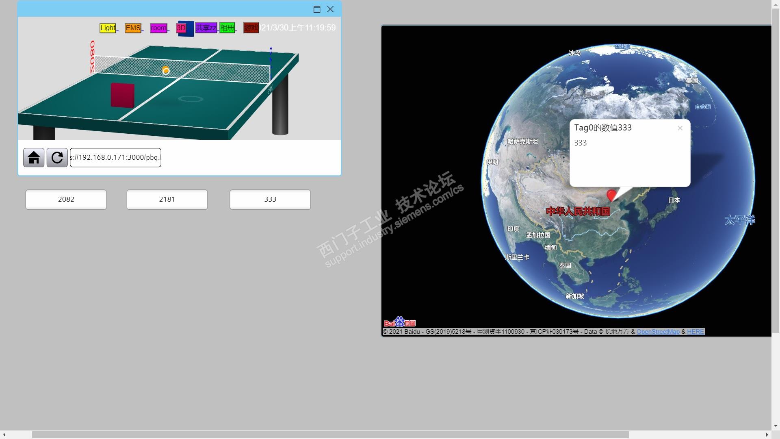
Task: Open the dark red 游戏 tab
Action: coord(251,28)
